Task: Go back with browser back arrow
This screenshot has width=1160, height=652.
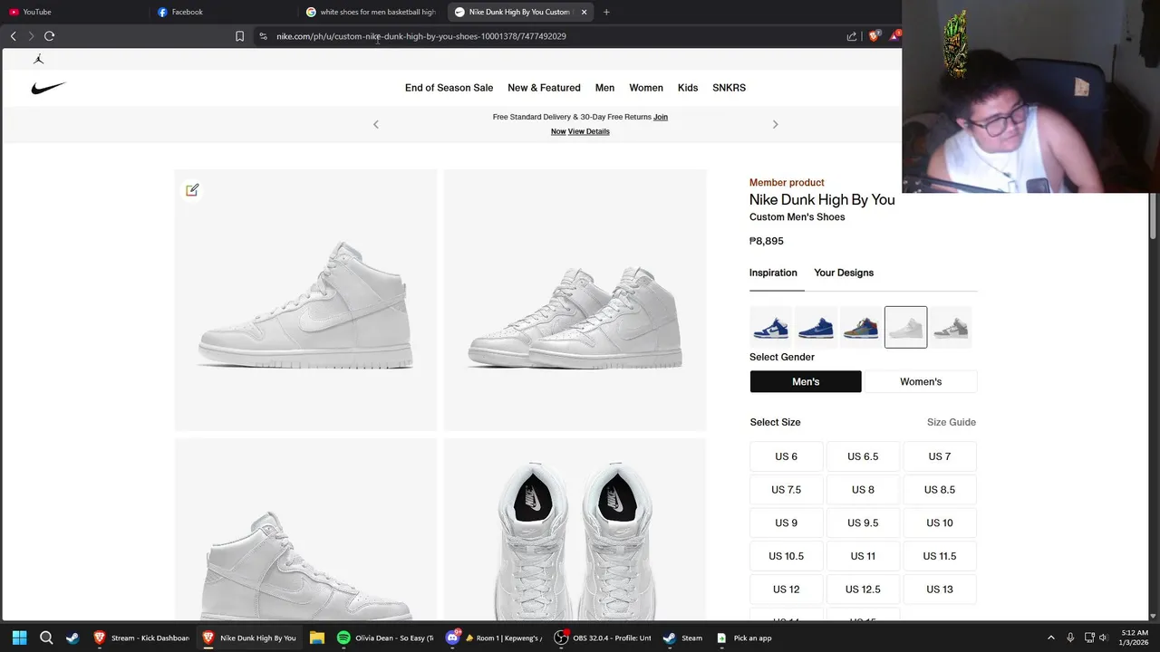Action: (x=13, y=36)
